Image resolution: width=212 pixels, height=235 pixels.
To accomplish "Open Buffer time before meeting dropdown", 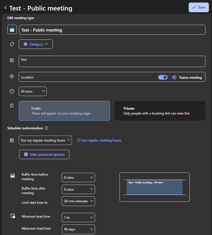I will [x=78, y=177].
